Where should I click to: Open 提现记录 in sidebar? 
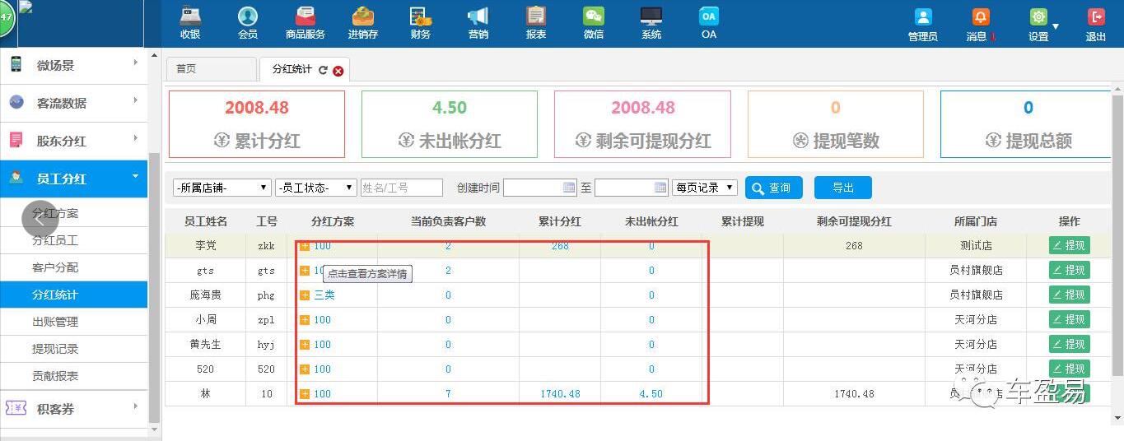55,349
